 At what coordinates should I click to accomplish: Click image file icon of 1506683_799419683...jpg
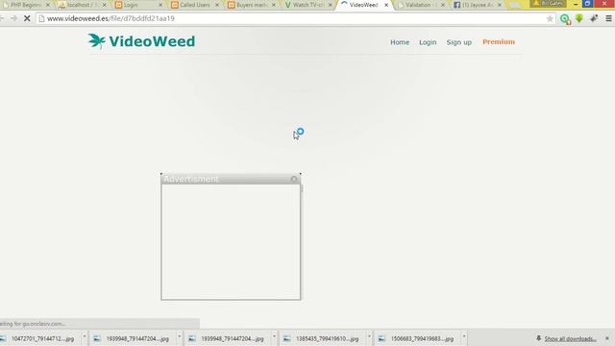(x=381, y=338)
